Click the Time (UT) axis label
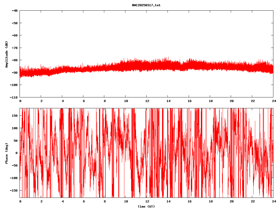278x209 pixels. tap(146, 206)
